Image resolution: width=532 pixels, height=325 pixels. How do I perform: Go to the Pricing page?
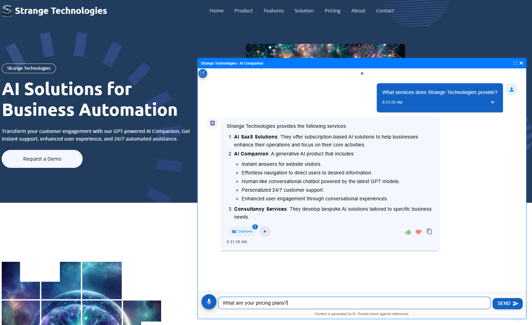click(x=332, y=11)
